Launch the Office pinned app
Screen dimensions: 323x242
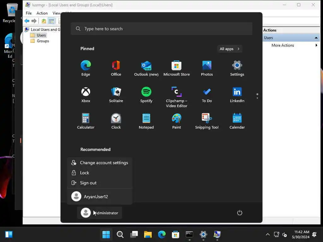point(116,68)
